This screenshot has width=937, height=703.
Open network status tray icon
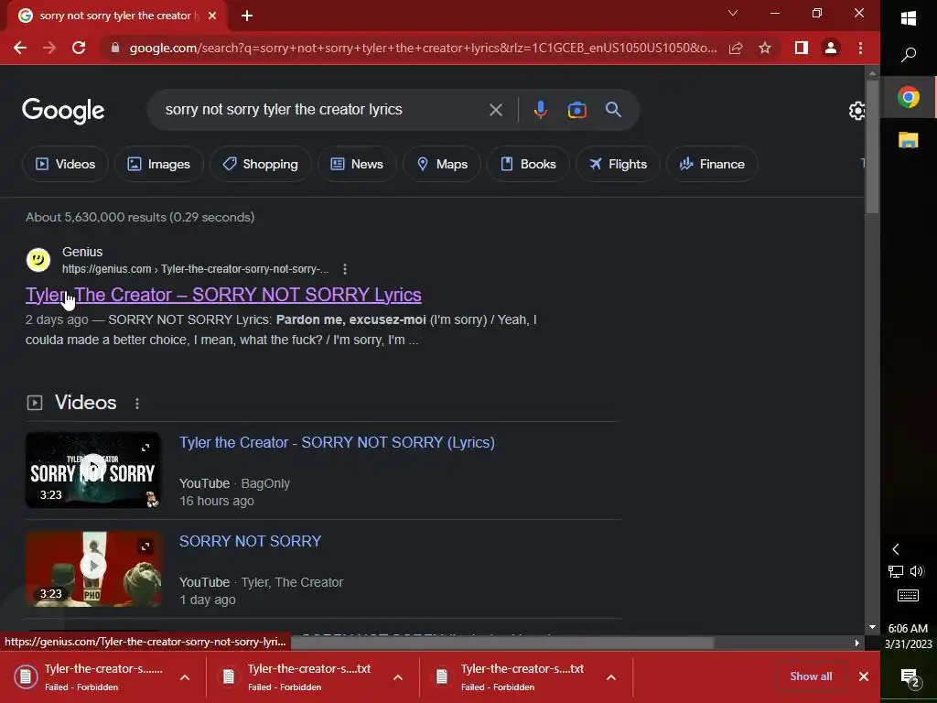pos(896,571)
